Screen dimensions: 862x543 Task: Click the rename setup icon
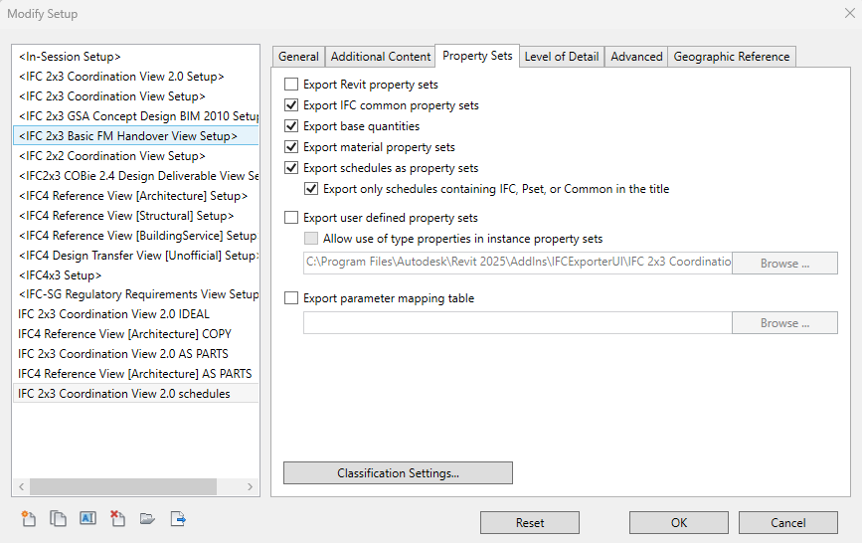pos(87,518)
